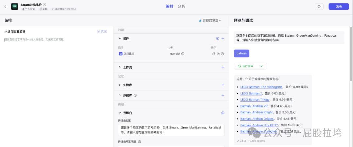Expand the 知识库 section
Image resolution: width=353 pixels, height=147 pixels.
click(120, 85)
